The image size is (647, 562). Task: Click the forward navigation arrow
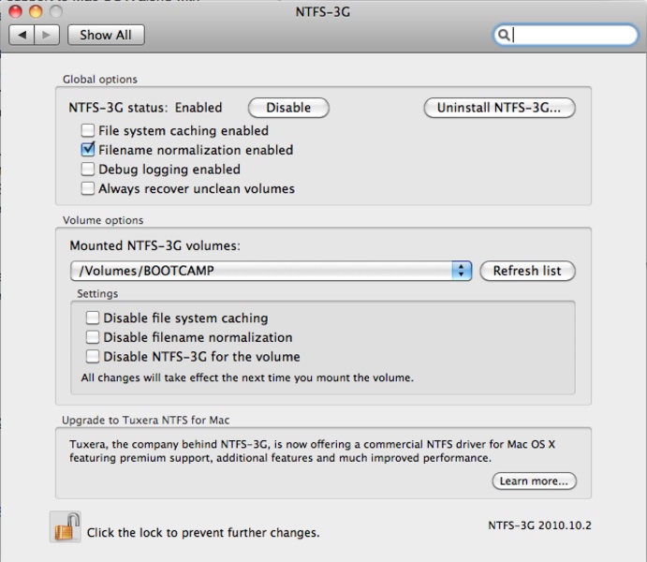pos(46,35)
